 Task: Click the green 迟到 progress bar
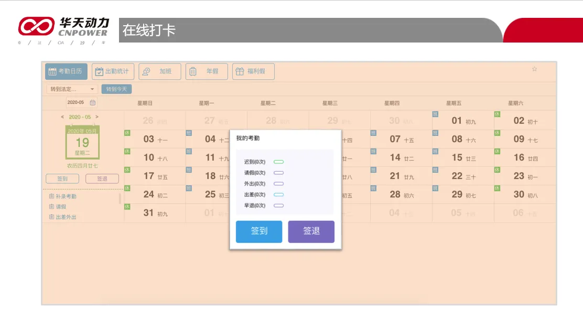point(278,162)
